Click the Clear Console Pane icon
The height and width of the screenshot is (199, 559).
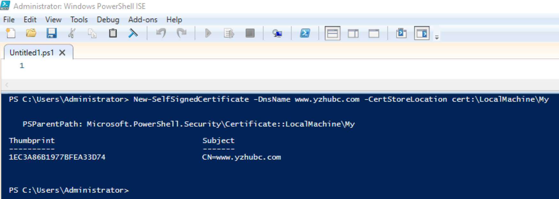[x=133, y=33]
